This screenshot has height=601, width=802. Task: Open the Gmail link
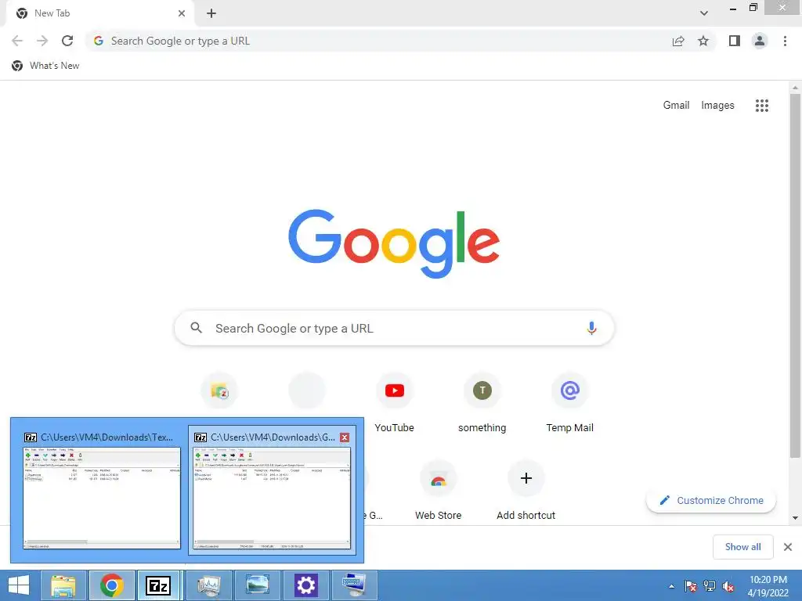676,106
